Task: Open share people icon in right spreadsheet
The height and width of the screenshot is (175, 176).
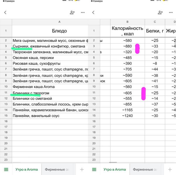Action: [x=160, y=13]
